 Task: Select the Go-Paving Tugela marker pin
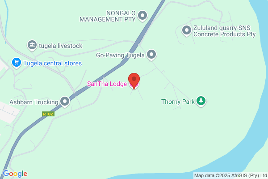tap(151, 55)
